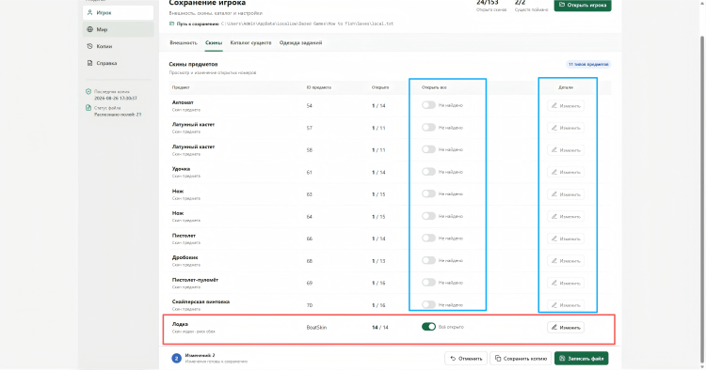Image resolution: width=706 pixels, height=370 pixels.
Task: Click the Скины предметов heading
Action: [193, 64]
